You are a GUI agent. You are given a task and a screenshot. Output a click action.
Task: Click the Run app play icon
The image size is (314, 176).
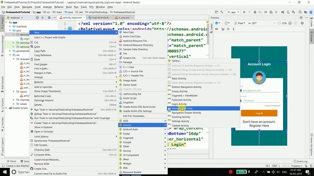(x=244, y=12)
